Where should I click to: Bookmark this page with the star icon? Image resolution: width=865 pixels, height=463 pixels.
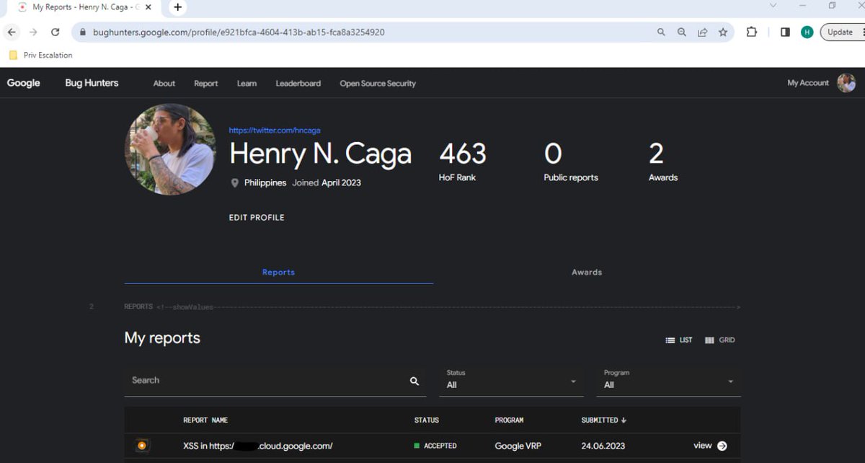point(723,32)
